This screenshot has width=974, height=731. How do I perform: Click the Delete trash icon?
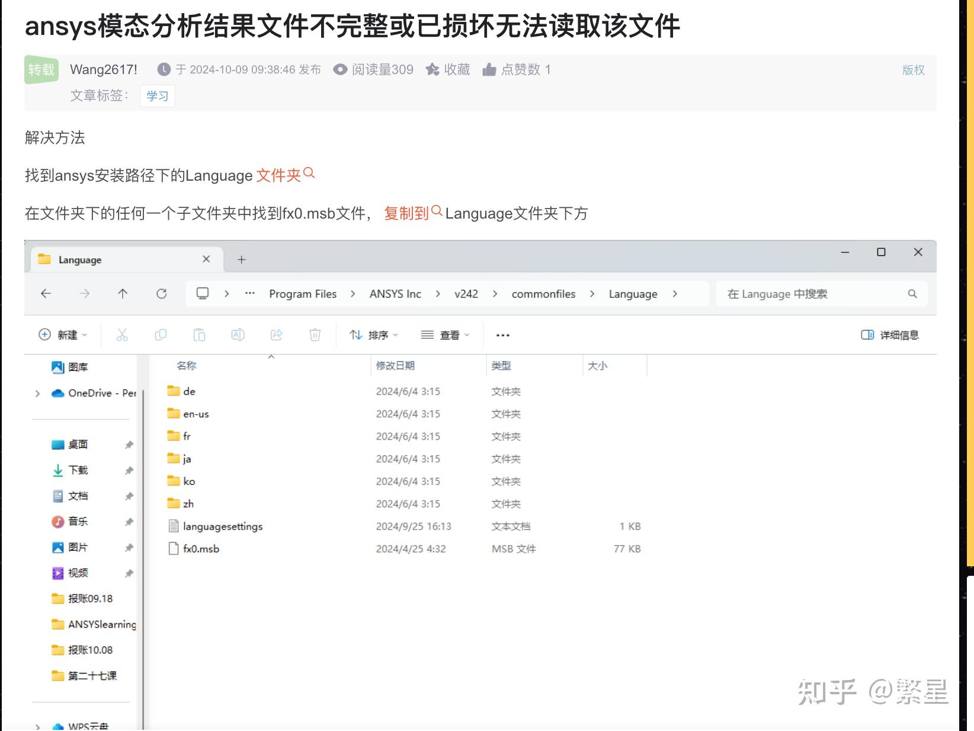pos(315,335)
